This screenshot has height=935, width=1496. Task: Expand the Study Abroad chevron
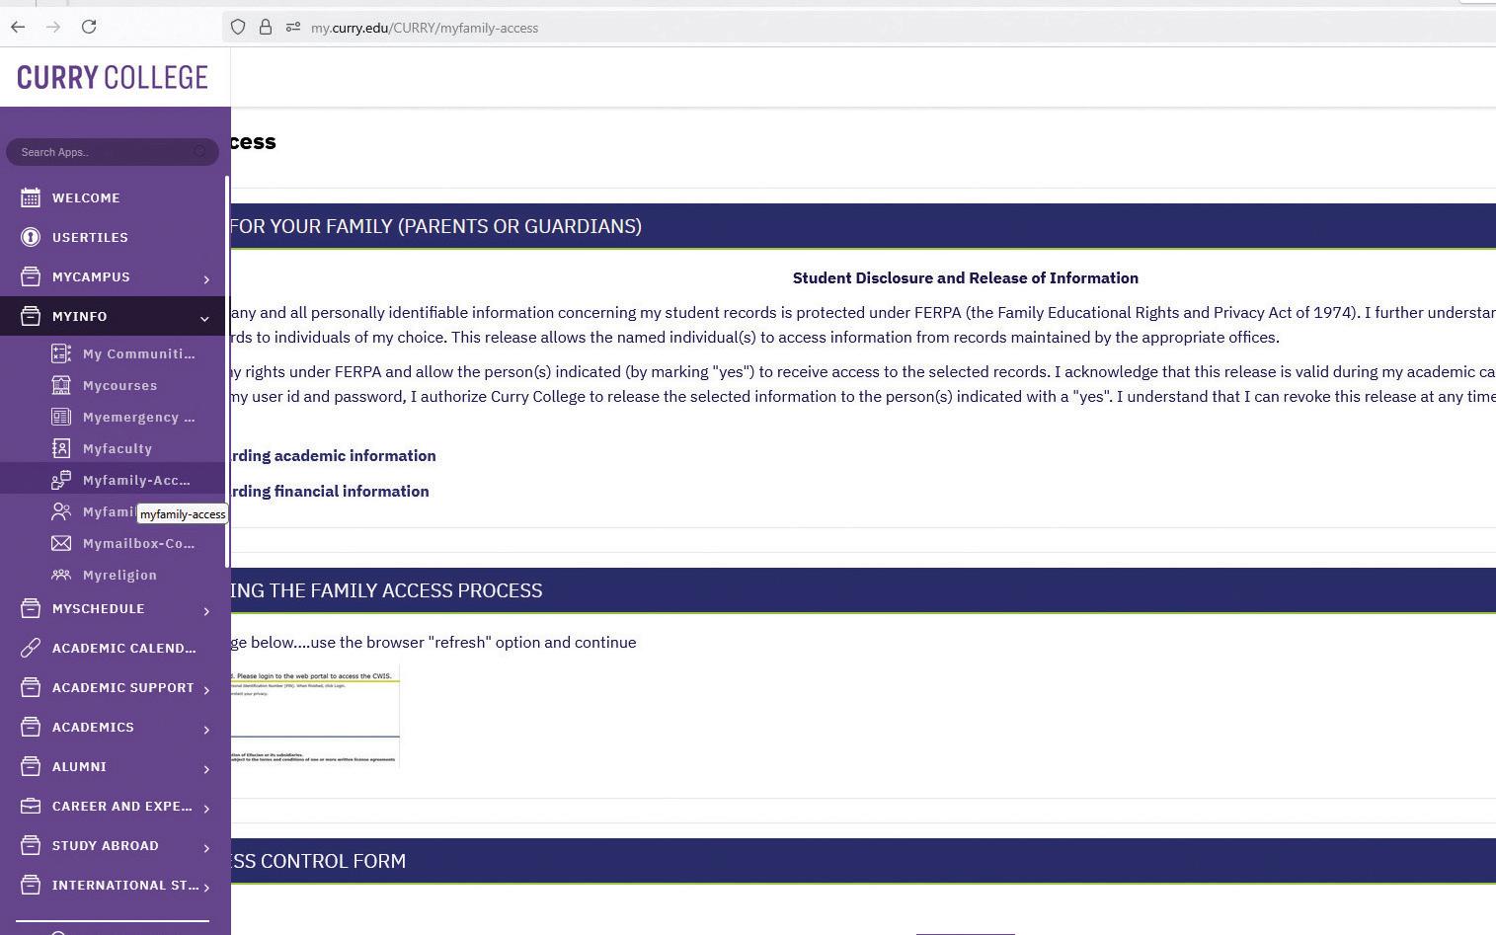[x=206, y=848]
